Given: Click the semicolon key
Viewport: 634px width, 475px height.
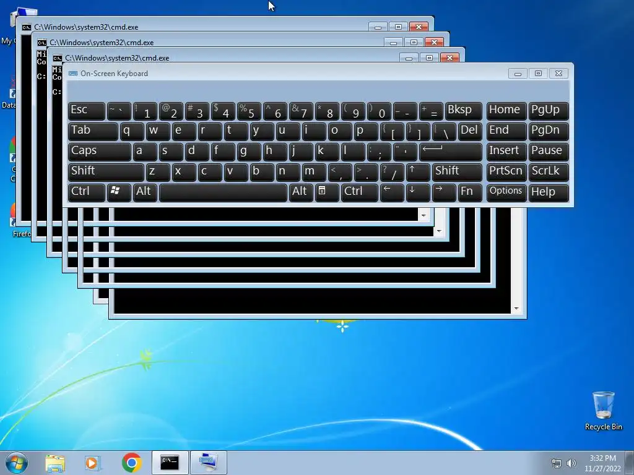Looking at the screenshot, I should [x=379, y=152].
